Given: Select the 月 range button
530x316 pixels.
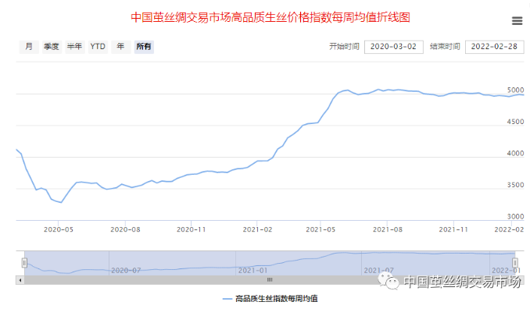Looking at the screenshot, I should coord(29,47).
